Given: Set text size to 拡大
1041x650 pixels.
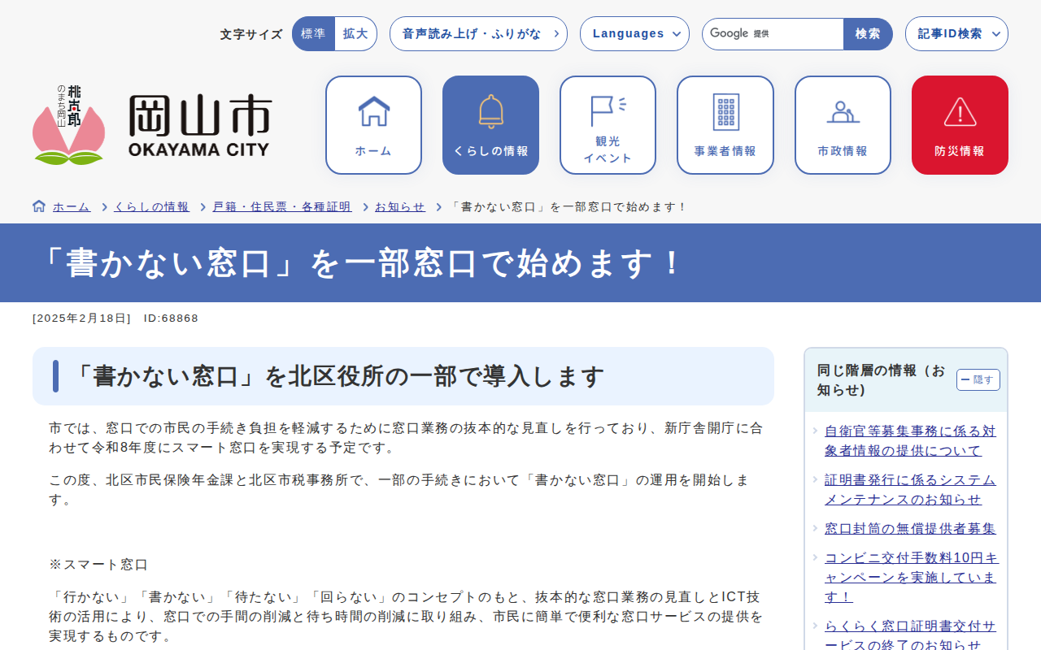Looking at the screenshot, I should click(x=355, y=34).
